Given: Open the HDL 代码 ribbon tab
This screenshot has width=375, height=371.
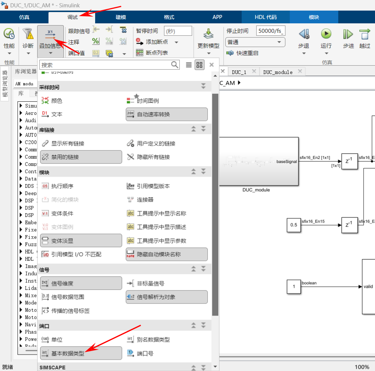Looking at the screenshot, I should point(266,17).
